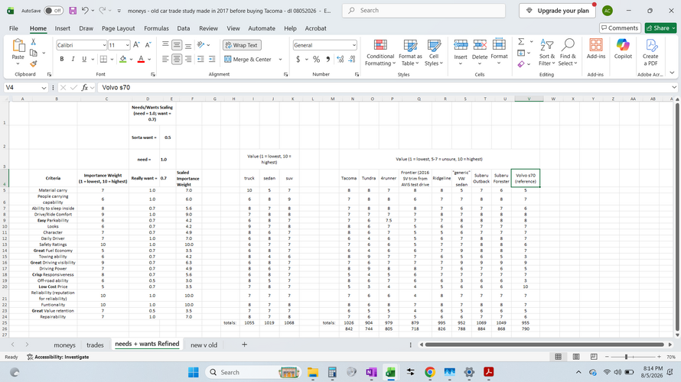Screen dimensions: 681x382
Task: Click the top Search box in title bar
Action: pos(423,11)
